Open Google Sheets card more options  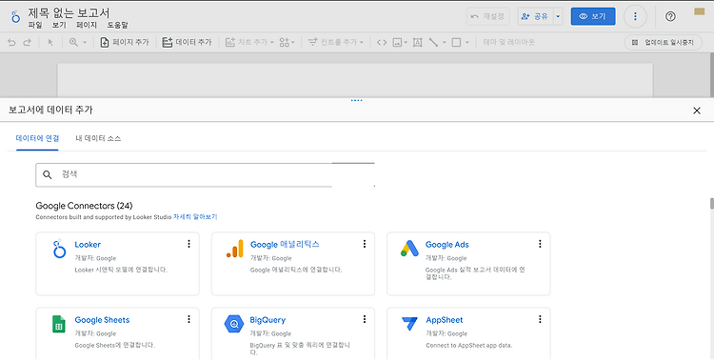(188, 319)
